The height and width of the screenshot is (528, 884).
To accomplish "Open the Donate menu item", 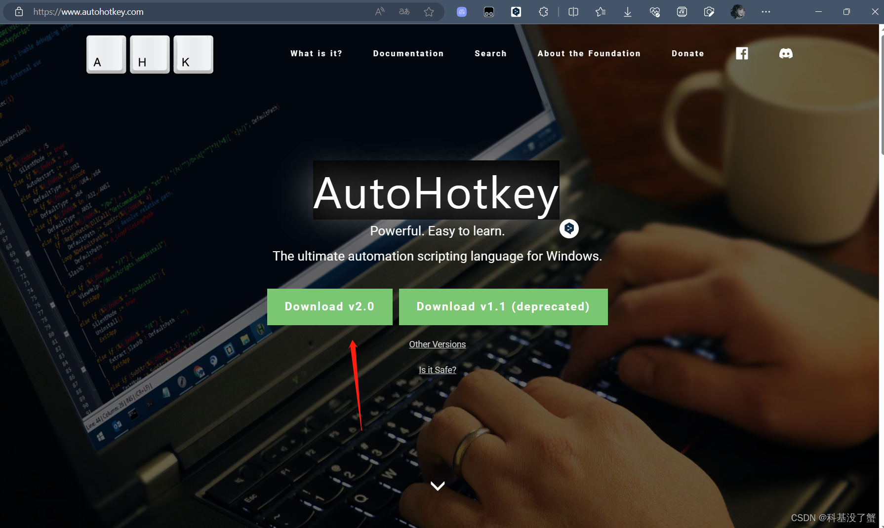I will coord(688,53).
